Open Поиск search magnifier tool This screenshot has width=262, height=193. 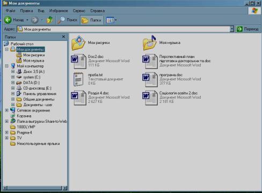67,20
